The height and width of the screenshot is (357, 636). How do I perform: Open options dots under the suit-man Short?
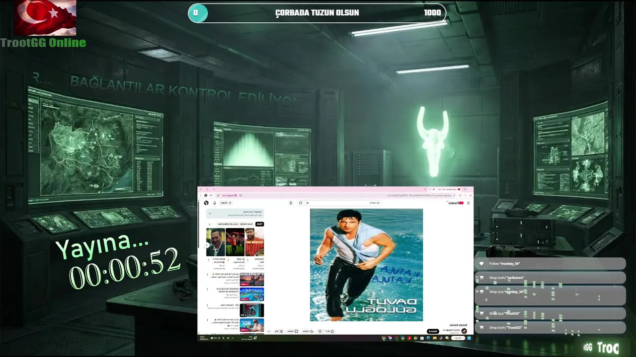coord(209,260)
